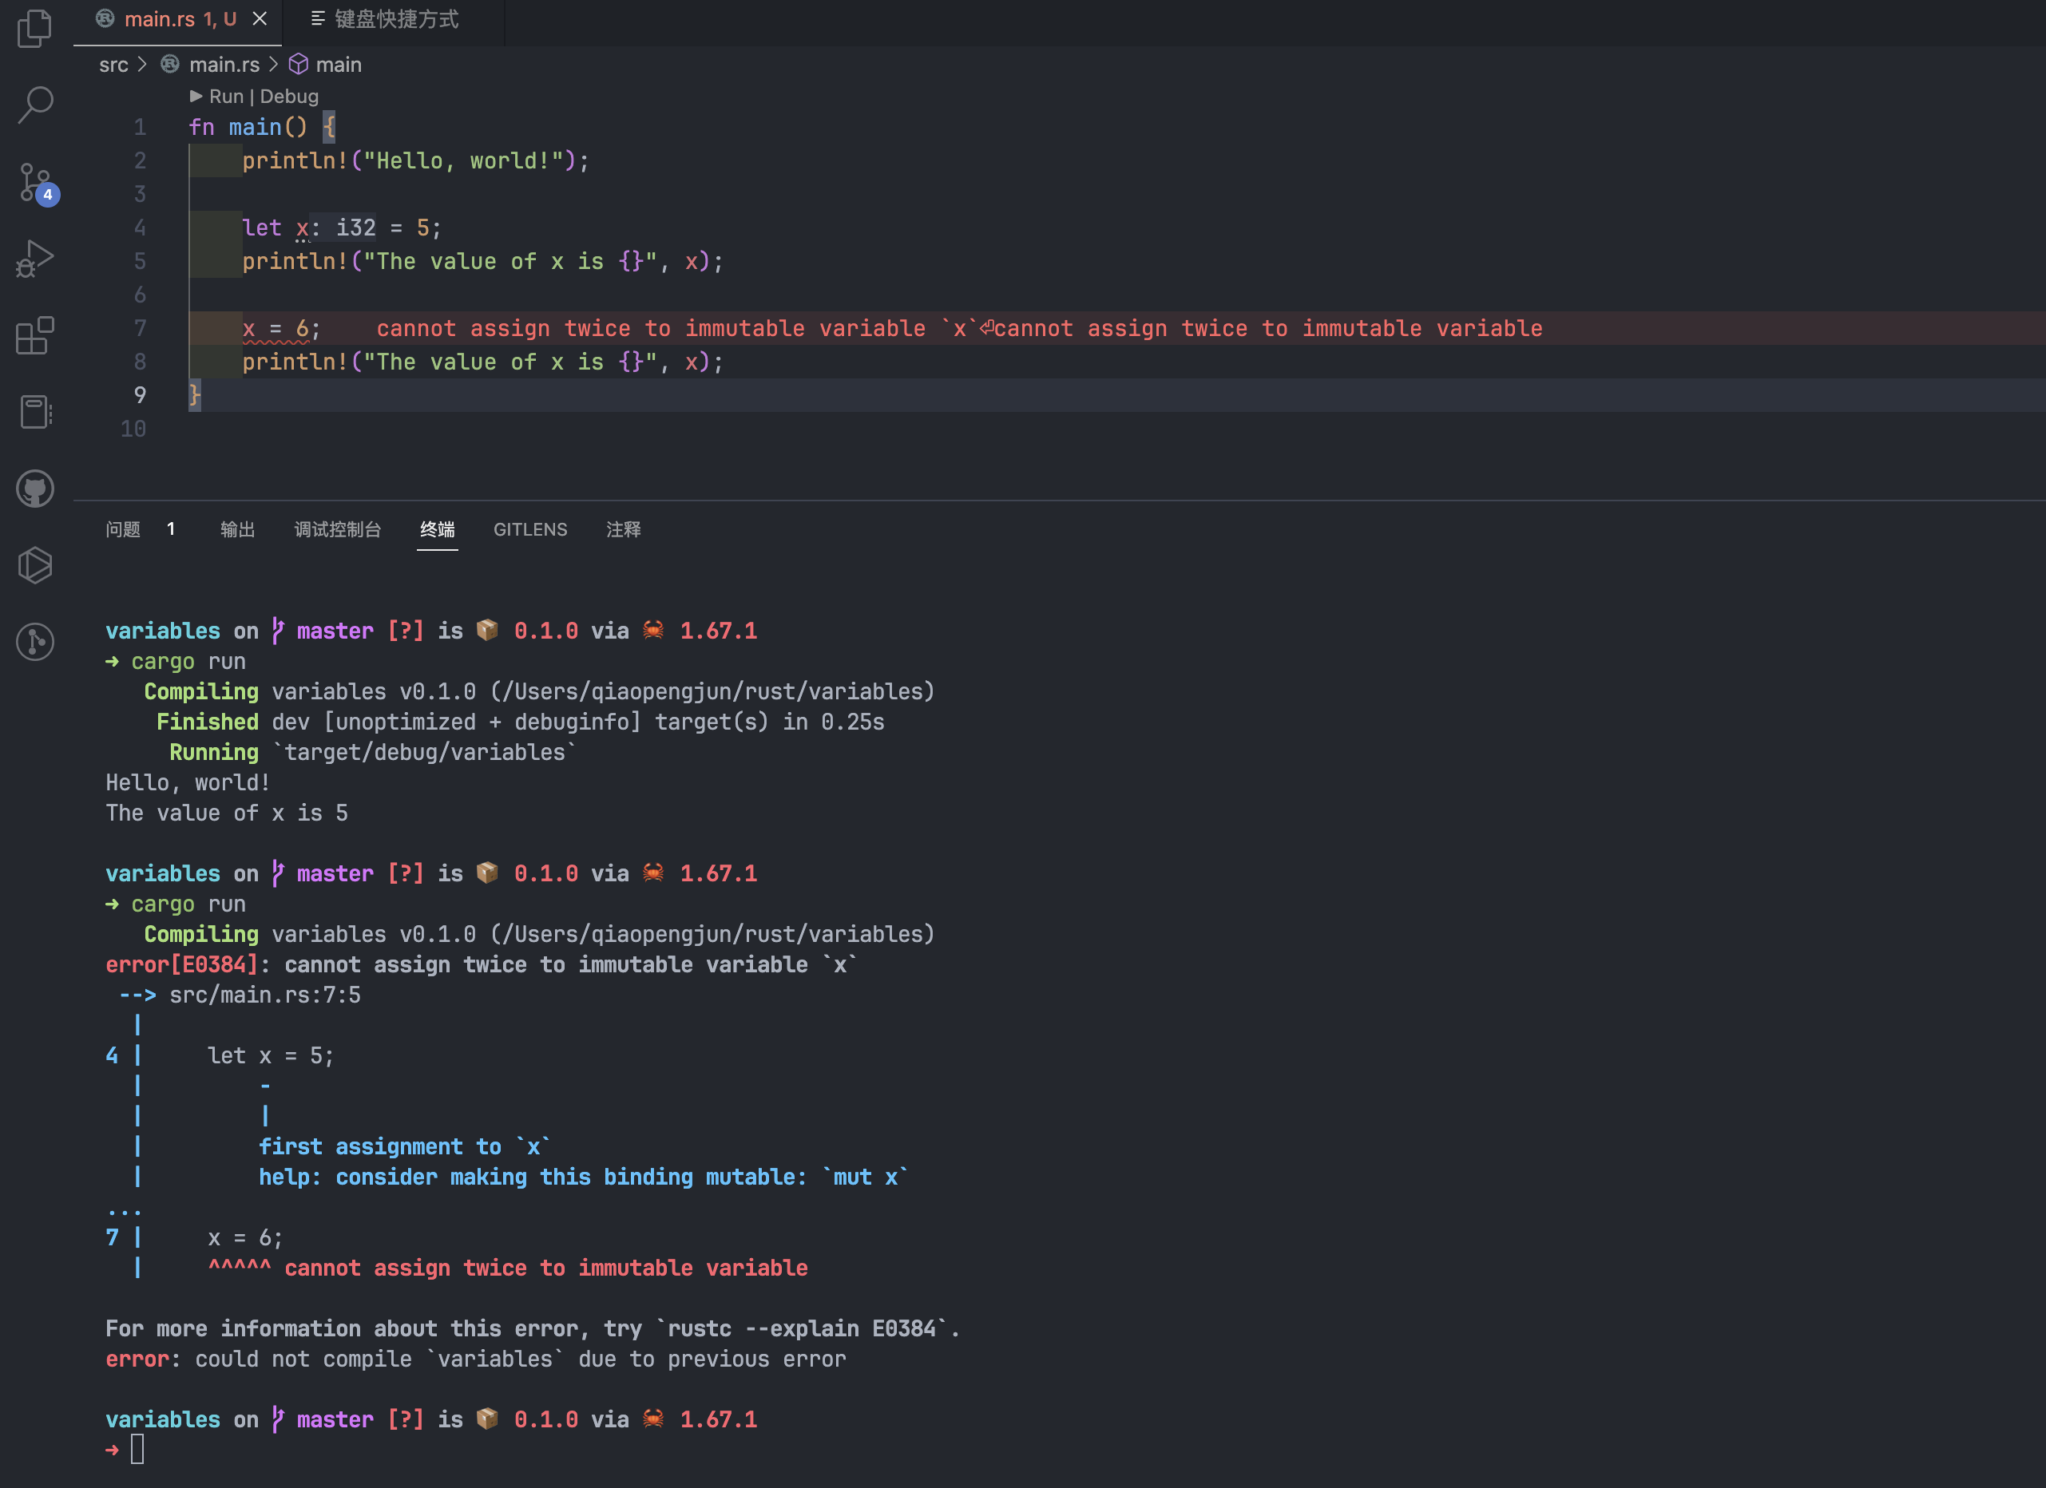Switch to the GITLENS panel tab

point(529,529)
